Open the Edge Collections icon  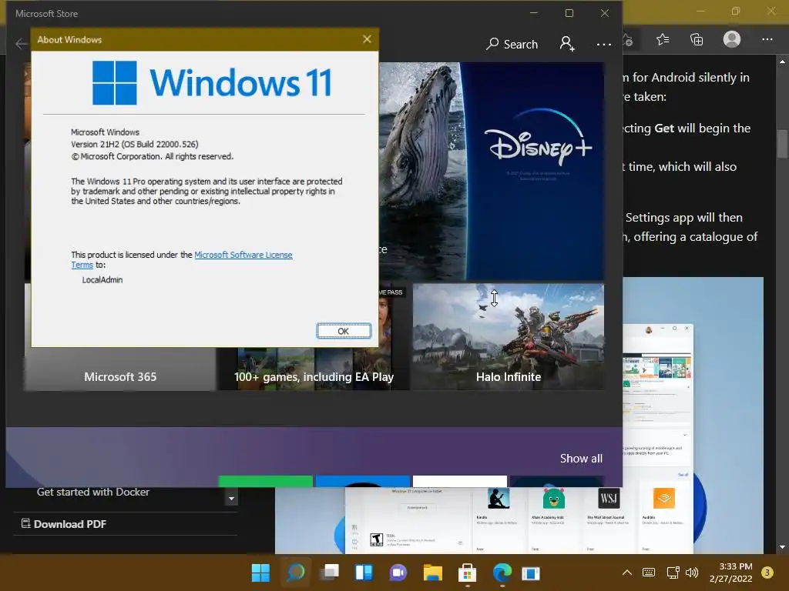click(x=697, y=39)
